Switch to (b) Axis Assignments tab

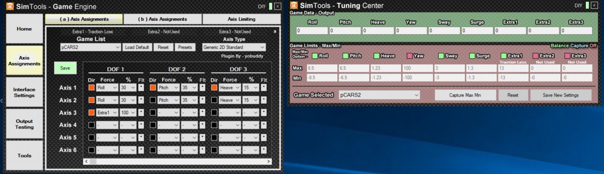pyautogui.click(x=162, y=19)
